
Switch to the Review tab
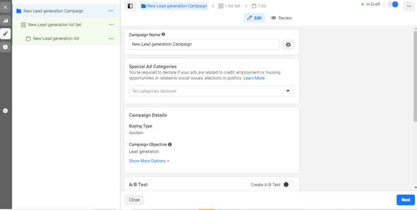(281, 18)
